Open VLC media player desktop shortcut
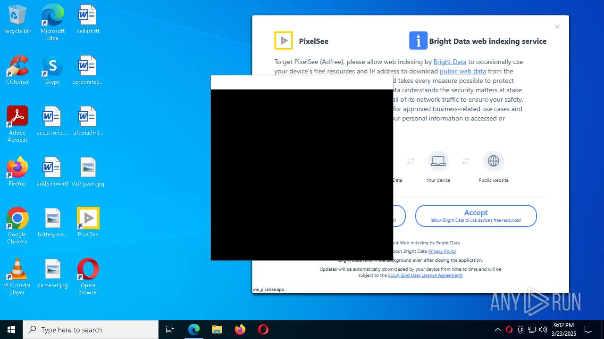 tap(17, 277)
